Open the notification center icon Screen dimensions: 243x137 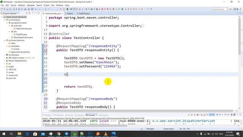tap(238, 134)
